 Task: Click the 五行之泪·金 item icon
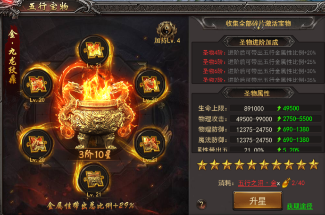click(x=286, y=183)
